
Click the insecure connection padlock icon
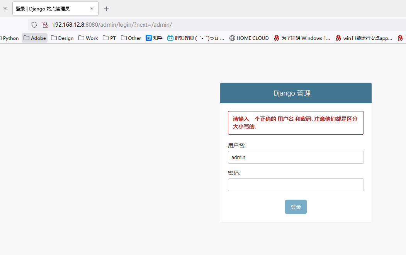click(45, 25)
